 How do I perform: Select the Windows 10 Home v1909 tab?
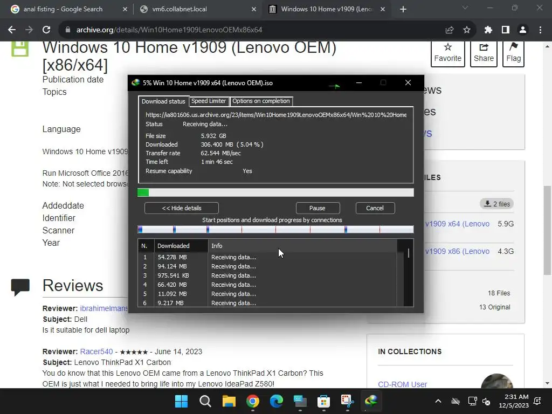(x=326, y=9)
